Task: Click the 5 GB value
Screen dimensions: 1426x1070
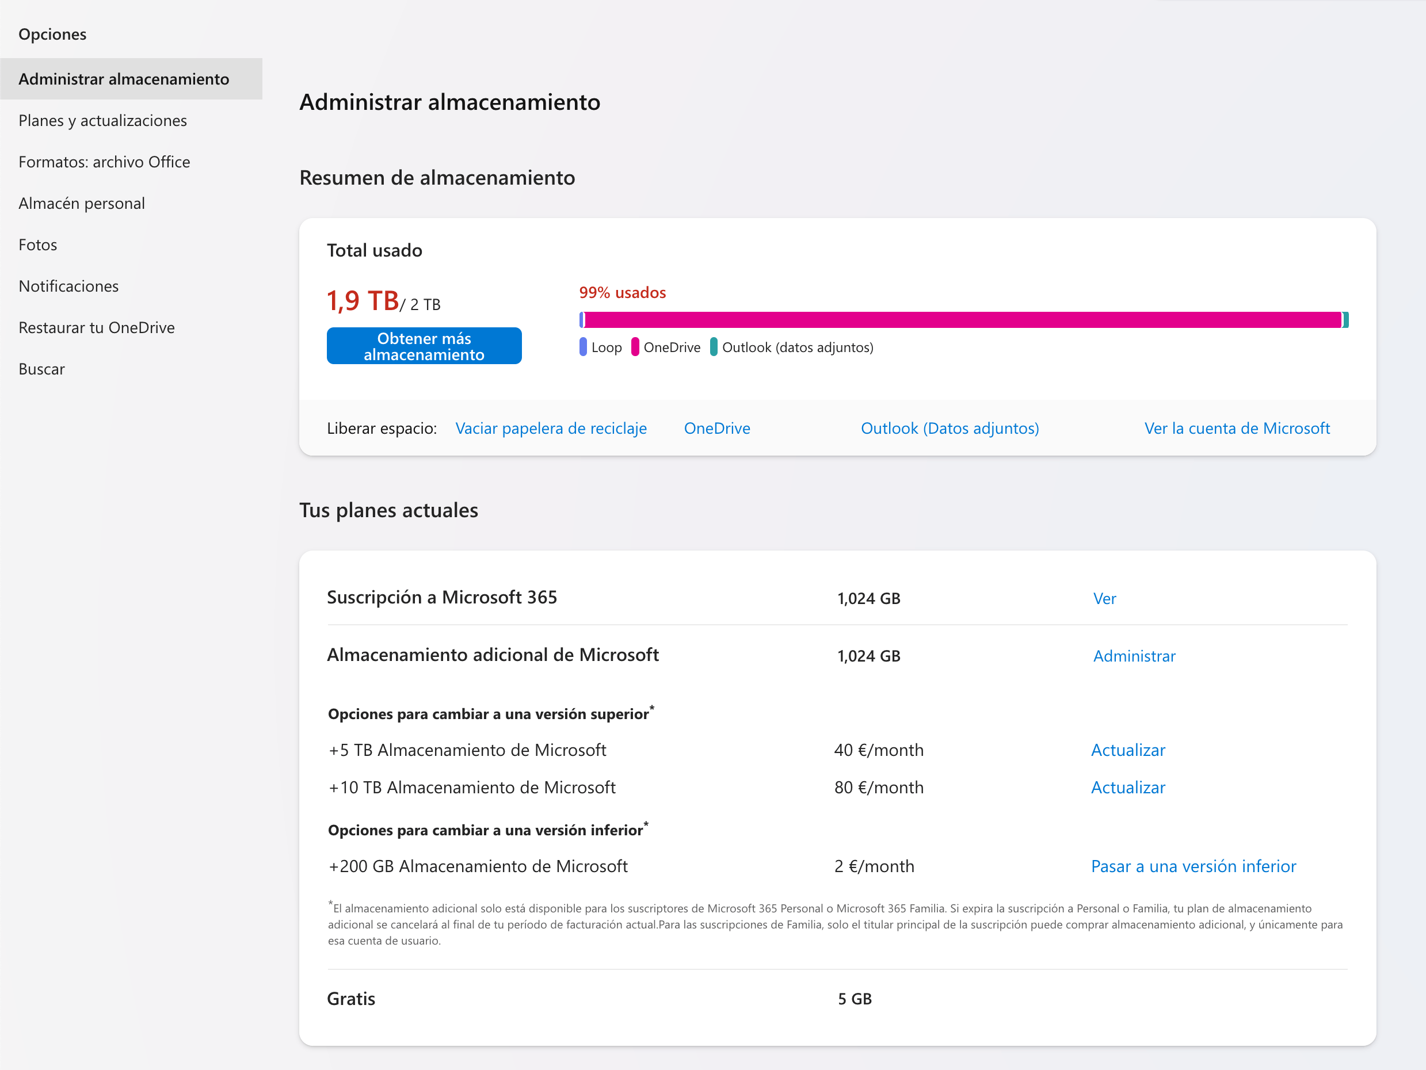Action: pyautogui.click(x=855, y=999)
